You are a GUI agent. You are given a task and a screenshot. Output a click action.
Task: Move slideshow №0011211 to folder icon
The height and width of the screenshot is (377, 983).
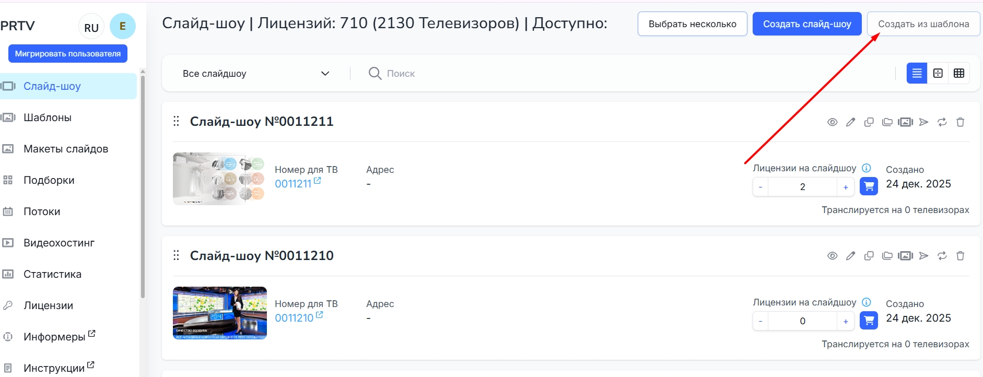(x=887, y=122)
